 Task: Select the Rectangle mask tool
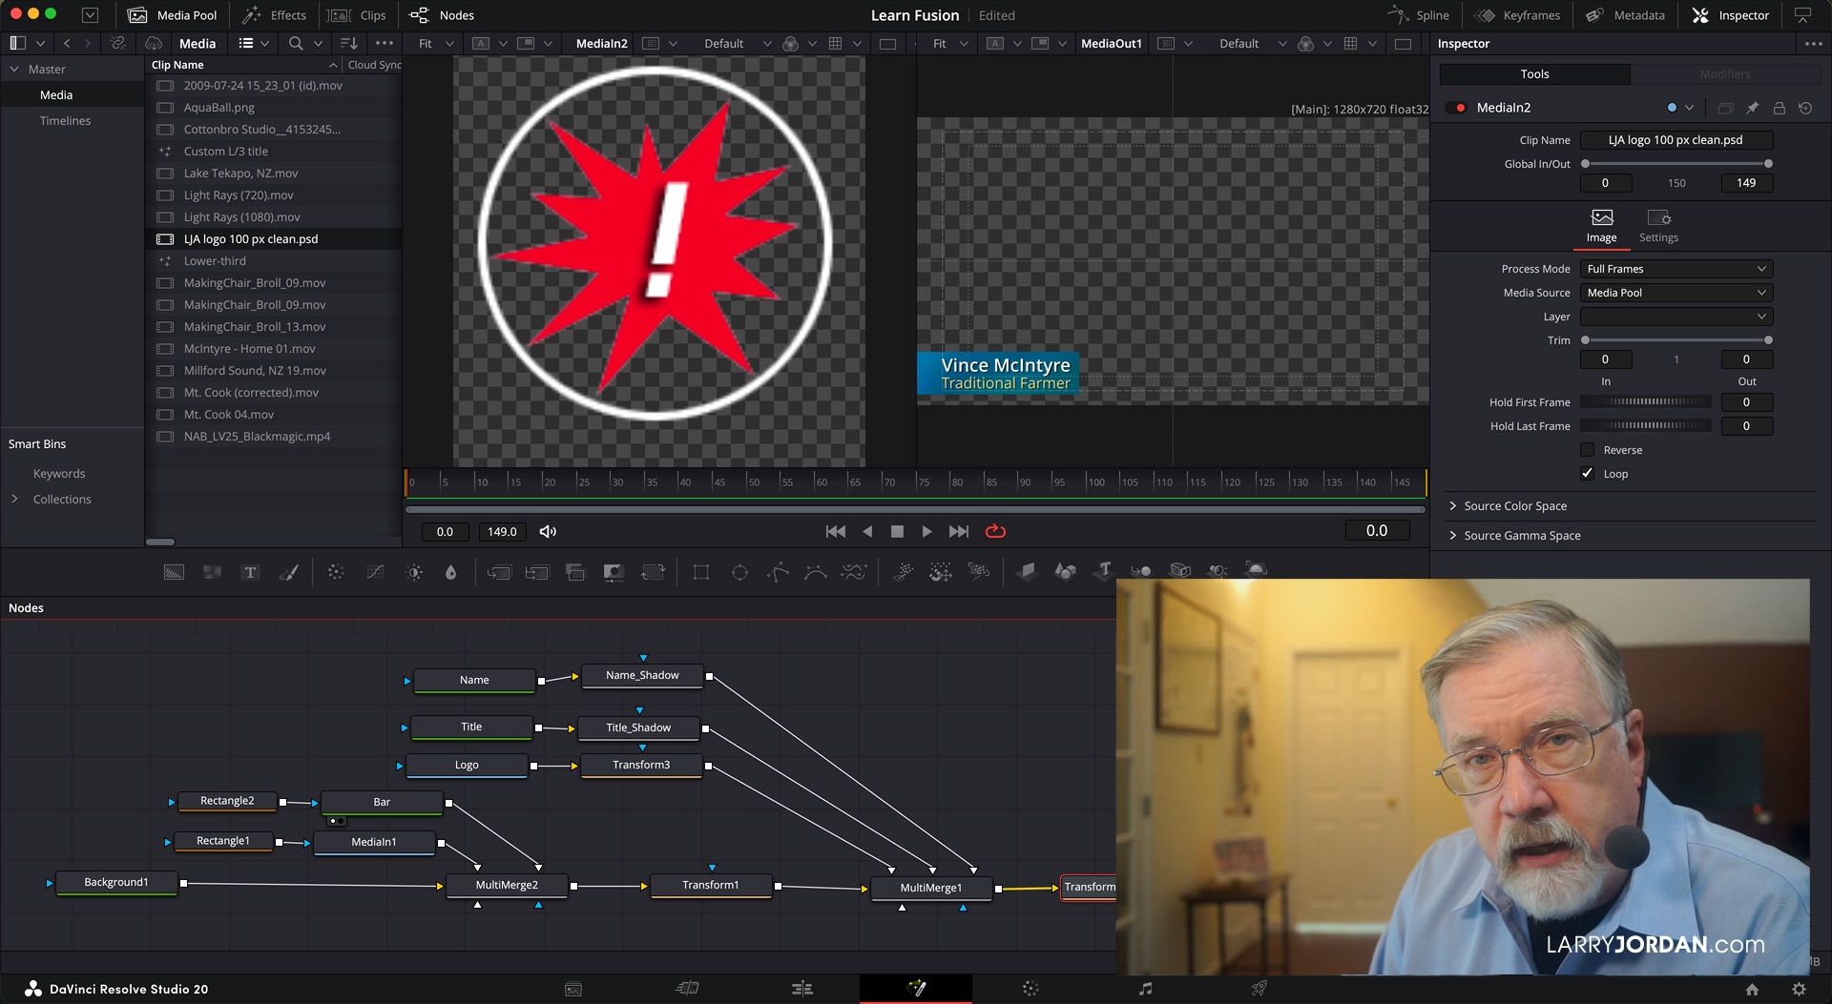click(701, 572)
